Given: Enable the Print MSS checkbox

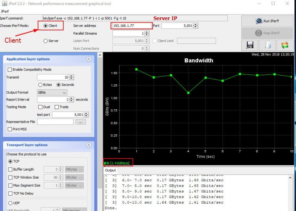Looking at the screenshot, I should [10, 129].
